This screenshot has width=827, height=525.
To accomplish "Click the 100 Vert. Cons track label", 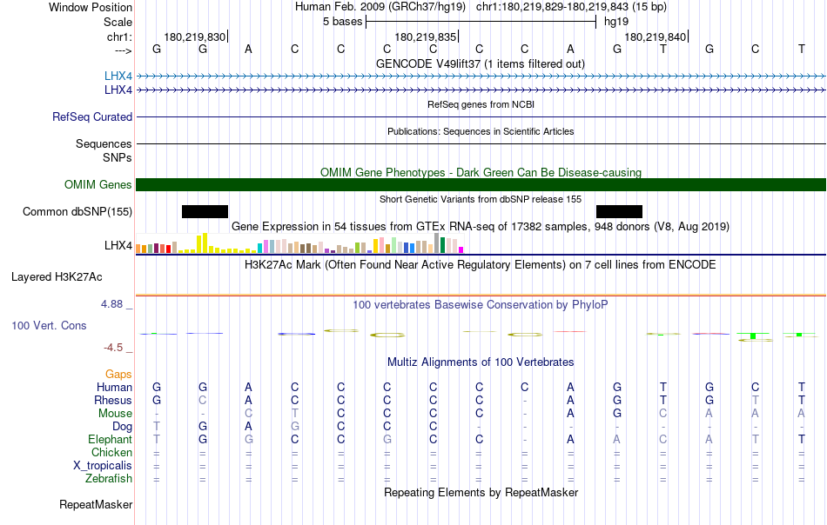I will coord(49,325).
